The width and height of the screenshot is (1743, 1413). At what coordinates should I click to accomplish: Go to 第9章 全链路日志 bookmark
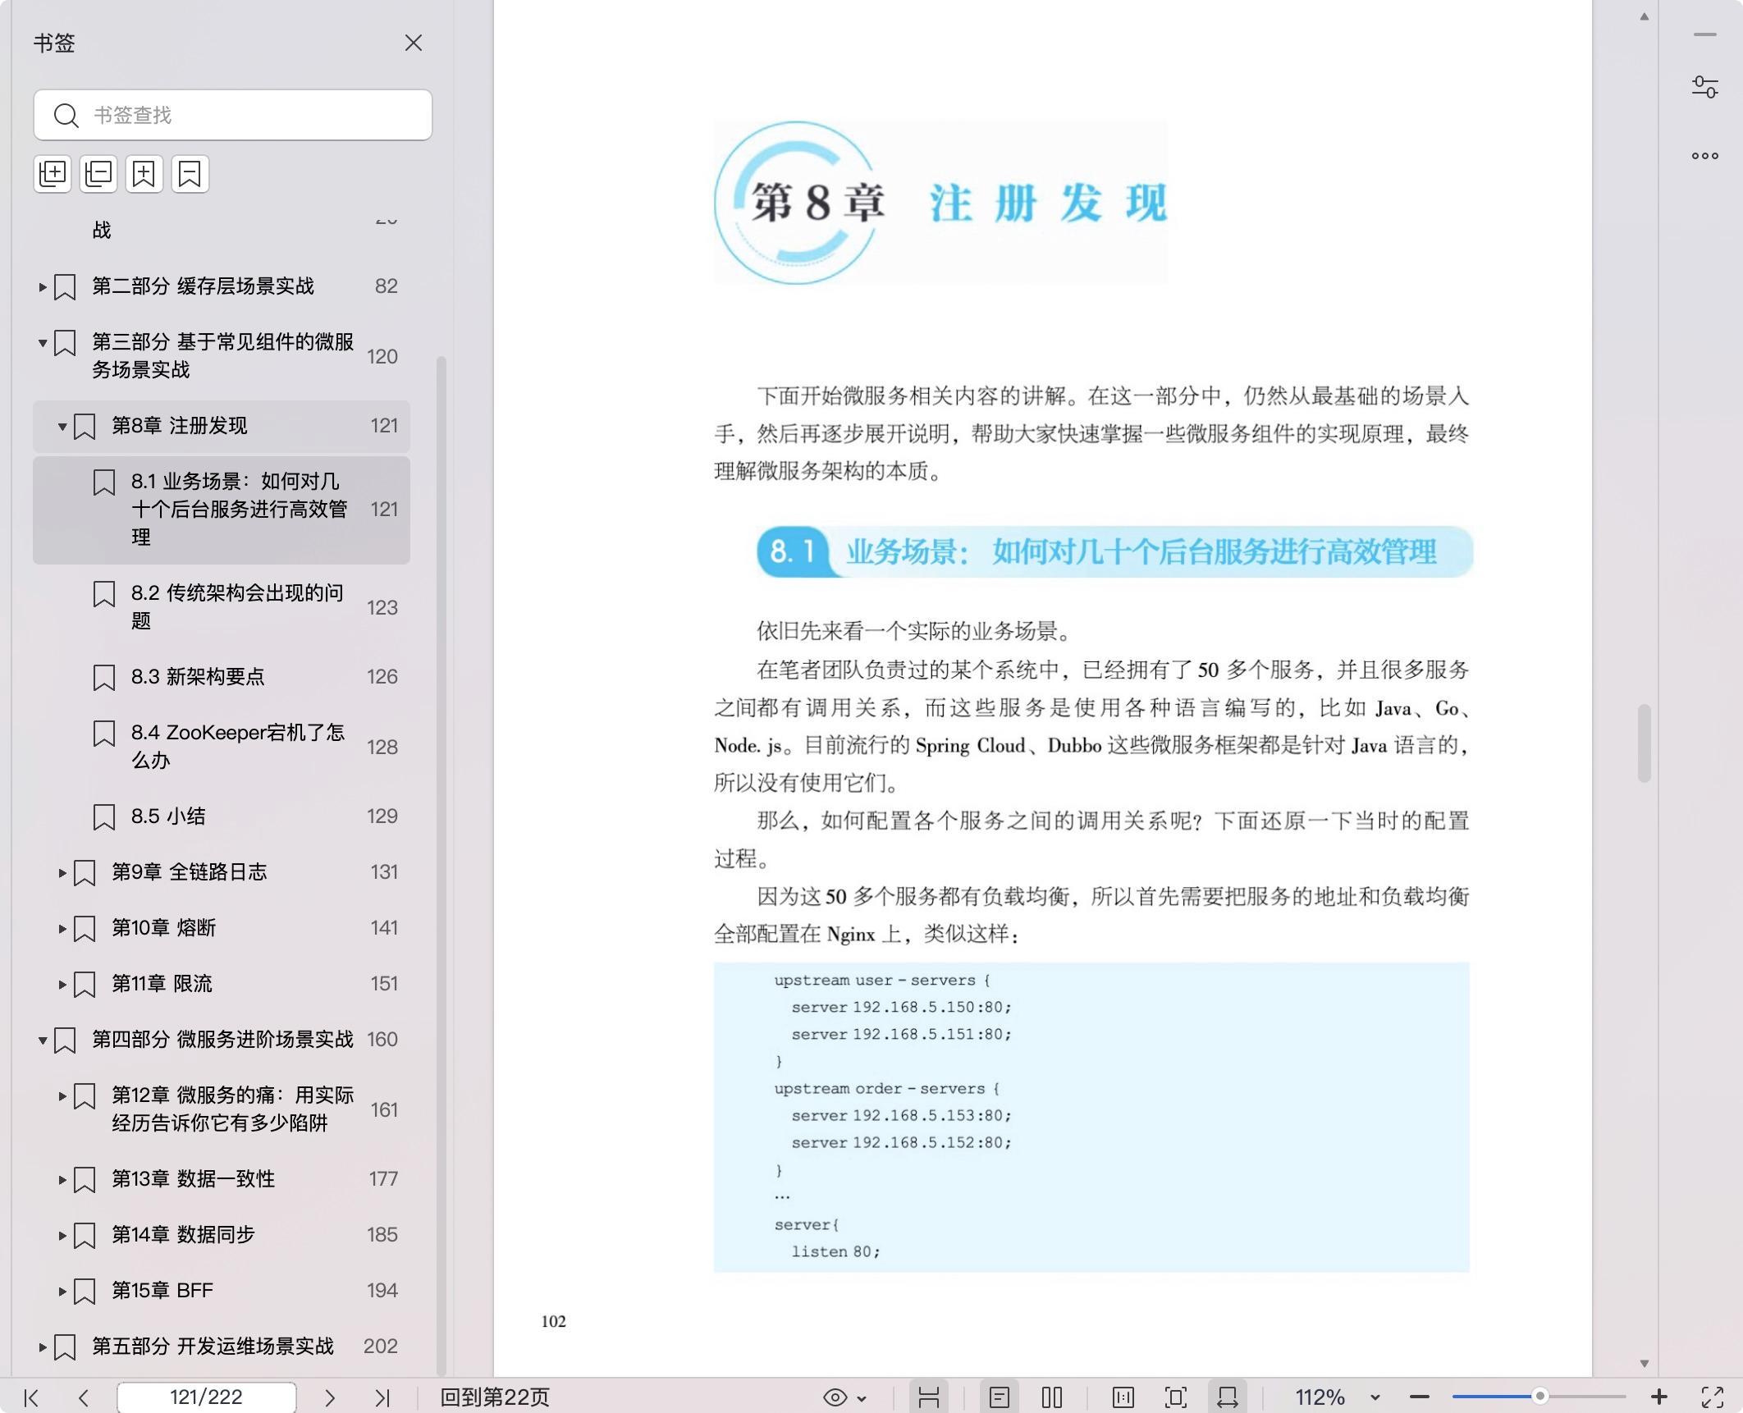[222, 872]
